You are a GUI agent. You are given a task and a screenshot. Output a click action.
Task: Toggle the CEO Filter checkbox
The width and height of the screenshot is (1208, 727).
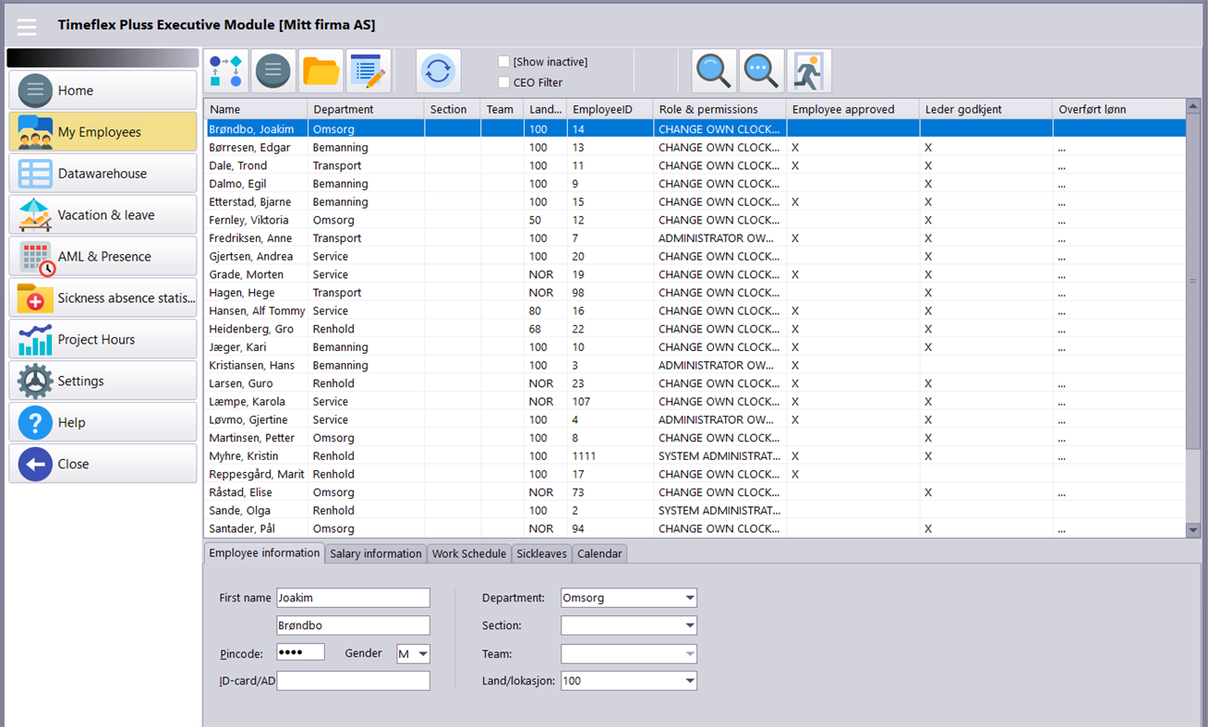[x=503, y=81]
